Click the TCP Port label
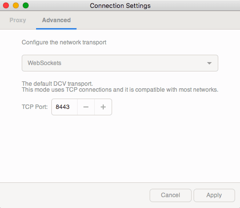The height and width of the screenshot is (208, 240). pyautogui.click(x=35, y=107)
